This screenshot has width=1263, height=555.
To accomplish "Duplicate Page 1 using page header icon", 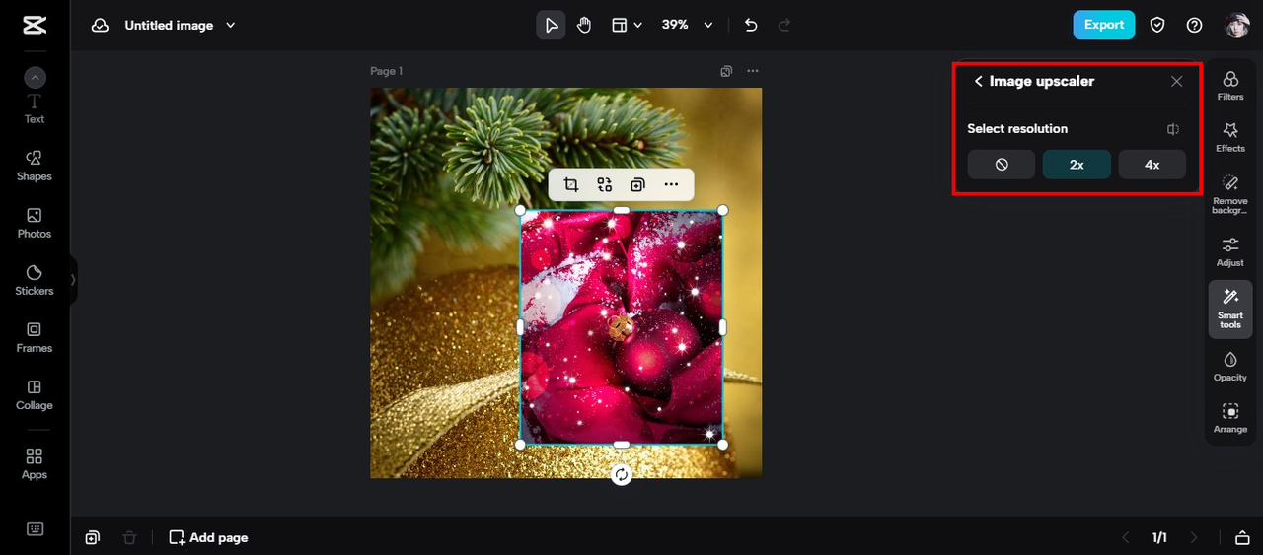I will (726, 71).
